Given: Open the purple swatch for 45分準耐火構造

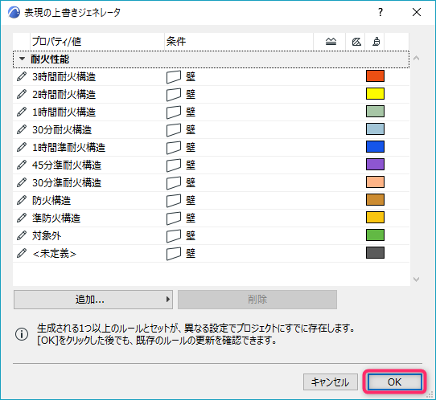Looking at the screenshot, I should [x=375, y=165].
